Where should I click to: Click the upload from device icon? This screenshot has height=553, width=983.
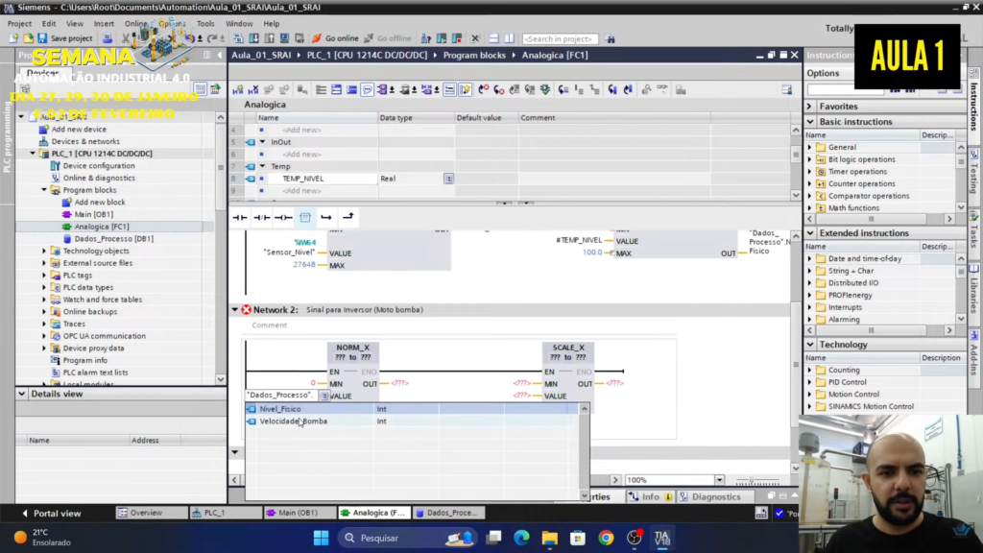269,38
